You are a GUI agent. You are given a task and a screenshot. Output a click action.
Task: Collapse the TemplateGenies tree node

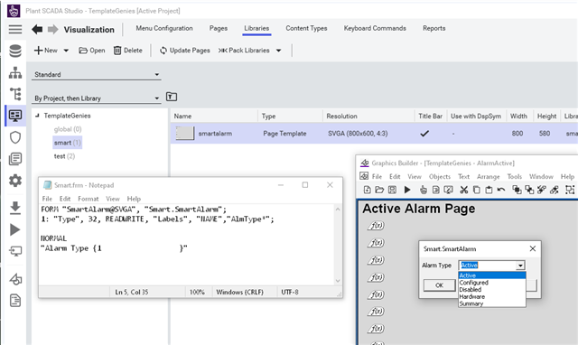pos(37,116)
